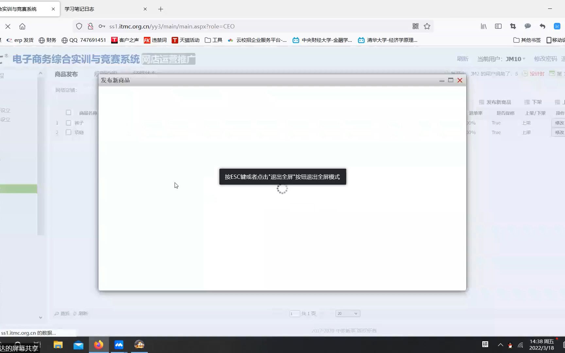
Task: Click the input method indicator in tray
Action: (485, 345)
